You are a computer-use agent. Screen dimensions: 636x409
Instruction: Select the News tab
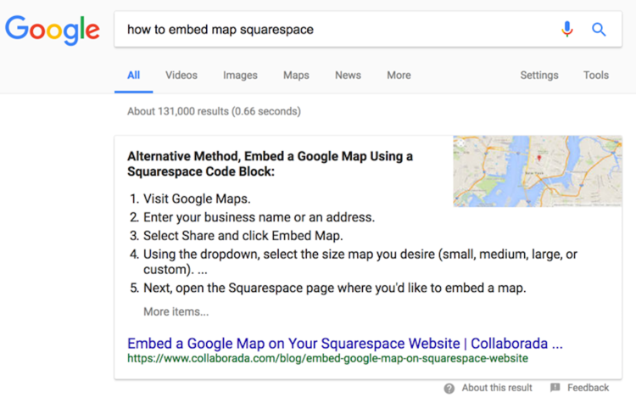348,75
